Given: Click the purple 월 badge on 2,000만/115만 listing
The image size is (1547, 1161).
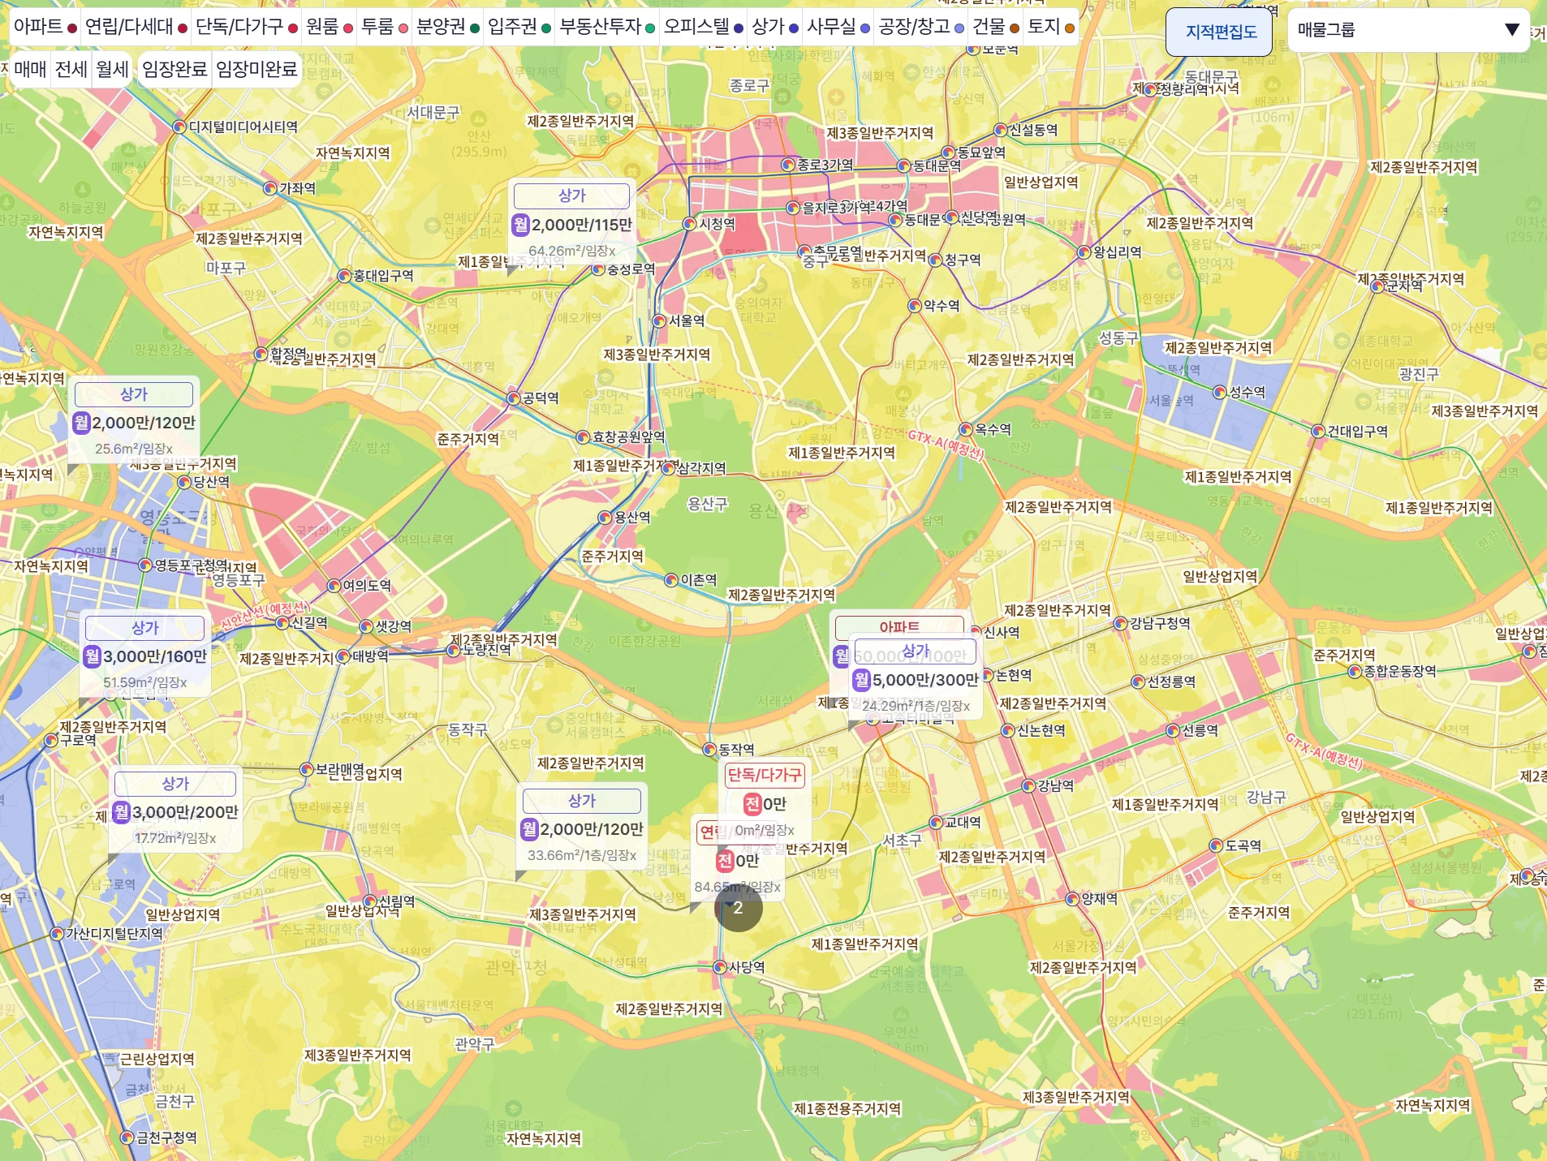Looking at the screenshot, I should coord(521,225).
